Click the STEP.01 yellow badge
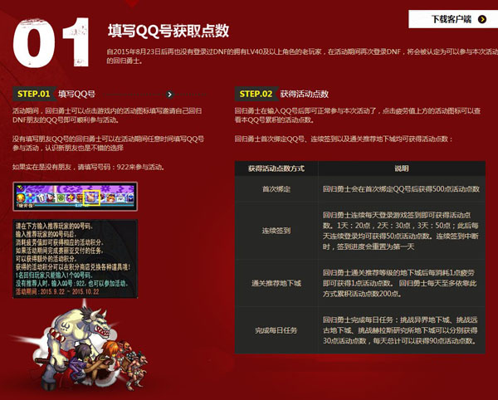Image resolution: width=498 pixels, height=400 pixels. point(34,94)
